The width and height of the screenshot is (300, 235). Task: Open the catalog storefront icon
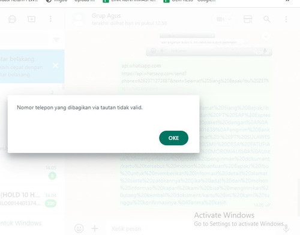pyautogui.click(x=248, y=19)
